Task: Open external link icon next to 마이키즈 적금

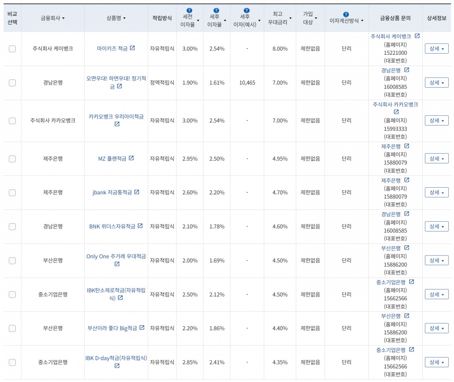Action: coord(132,48)
